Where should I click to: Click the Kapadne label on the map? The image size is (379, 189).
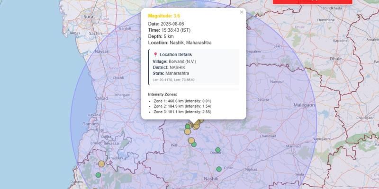(x=340, y=41)
